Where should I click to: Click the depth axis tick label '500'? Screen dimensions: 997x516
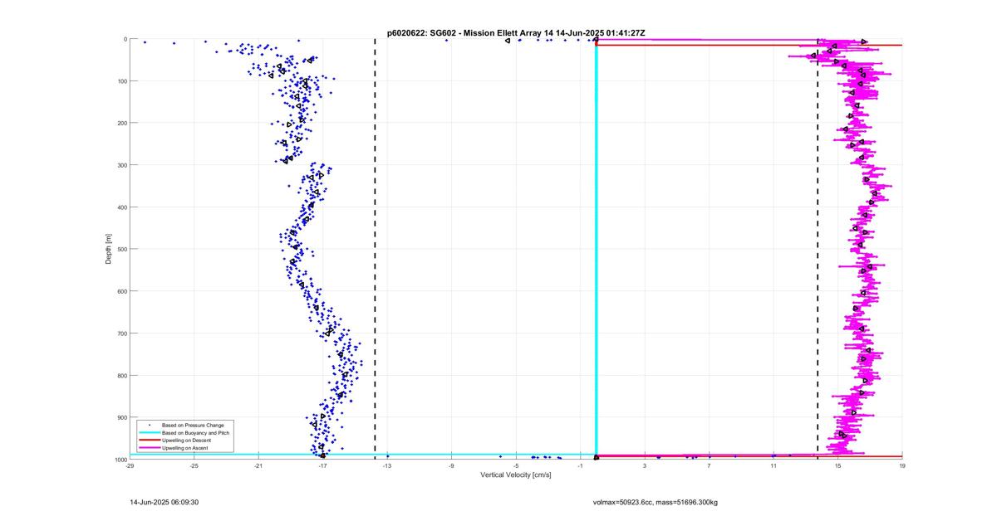tap(121, 249)
